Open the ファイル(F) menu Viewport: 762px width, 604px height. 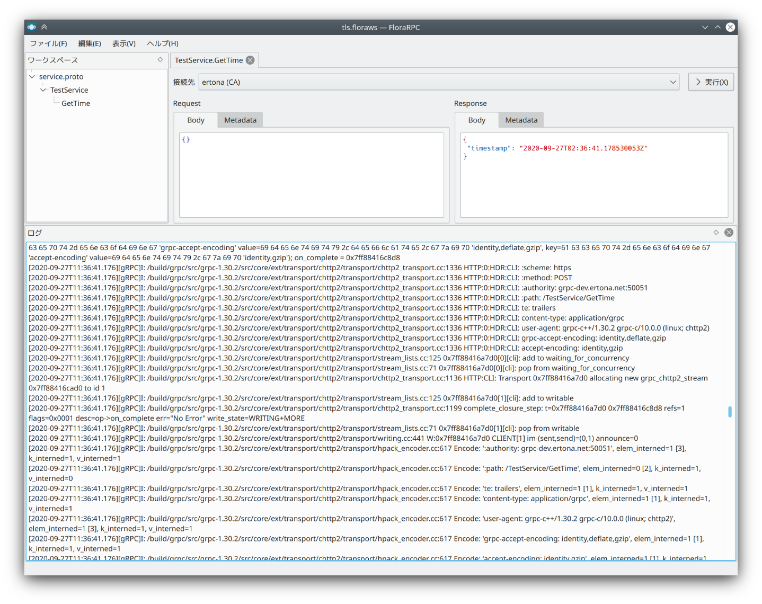48,43
